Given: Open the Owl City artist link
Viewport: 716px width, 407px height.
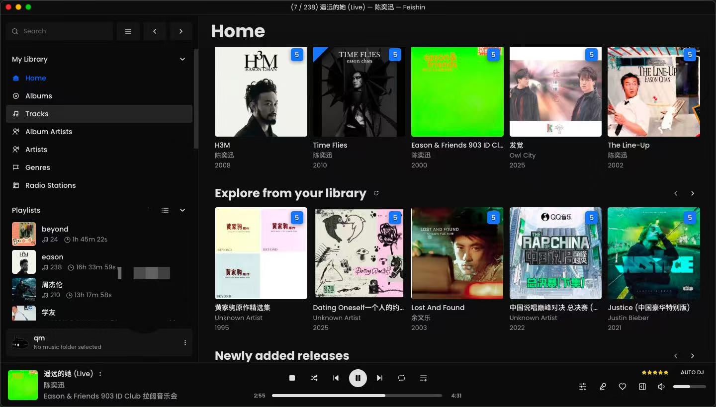Looking at the screenshot, I should point(523,155).
